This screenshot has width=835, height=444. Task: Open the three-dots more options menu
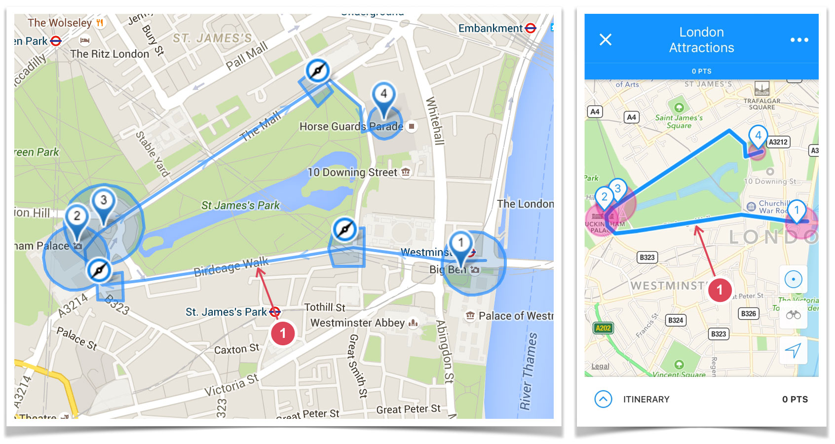(x=799, y=40)
